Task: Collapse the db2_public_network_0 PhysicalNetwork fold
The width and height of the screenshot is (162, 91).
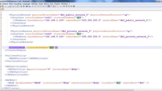Action: [1, 15]
